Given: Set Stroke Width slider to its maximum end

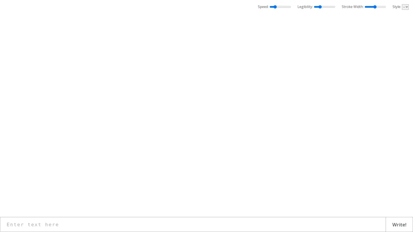Looking at the screenshot, I should 385,7.
